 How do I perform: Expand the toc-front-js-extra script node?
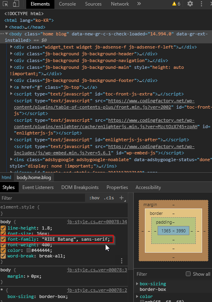click(x=12, y=94)
